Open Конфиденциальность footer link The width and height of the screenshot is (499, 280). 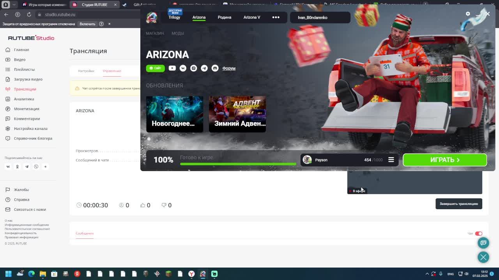(x=21, y=233)
